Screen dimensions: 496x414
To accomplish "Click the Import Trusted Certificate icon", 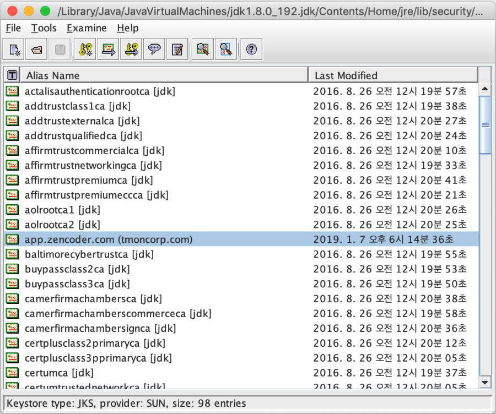I will pos(109,50).
